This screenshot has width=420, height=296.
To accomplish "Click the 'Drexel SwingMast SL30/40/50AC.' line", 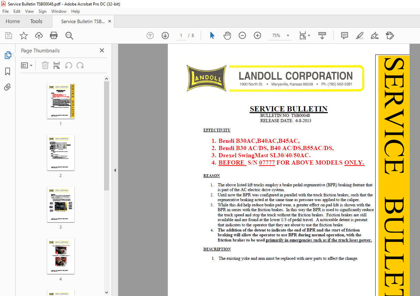I will coord(264,155).
